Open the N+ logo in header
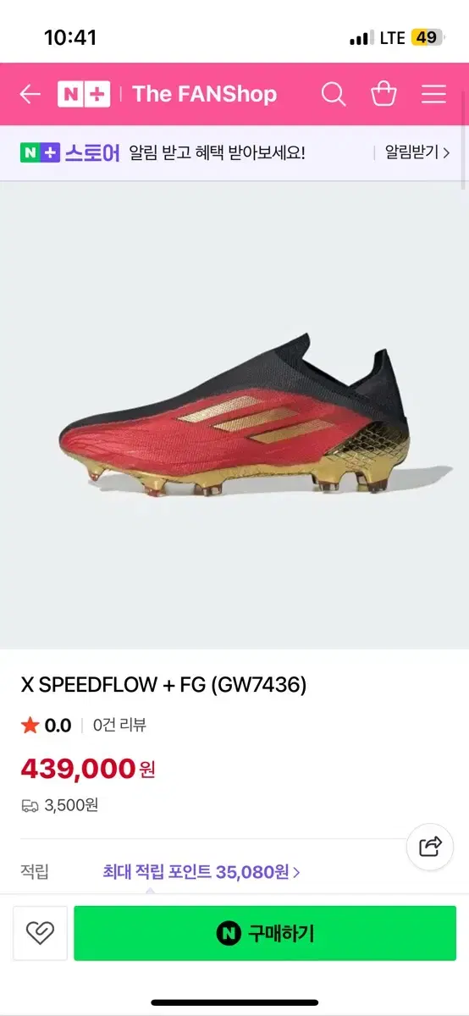469x1016 pixels. tap(84, 94)
